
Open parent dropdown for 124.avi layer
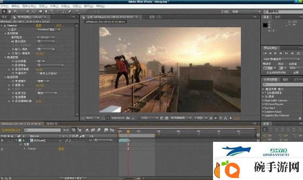[x=103, y=140]
